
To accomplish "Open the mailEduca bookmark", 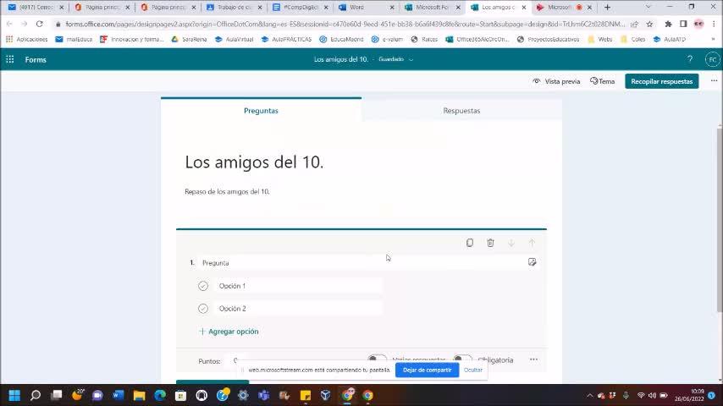I will coord(74,39).
